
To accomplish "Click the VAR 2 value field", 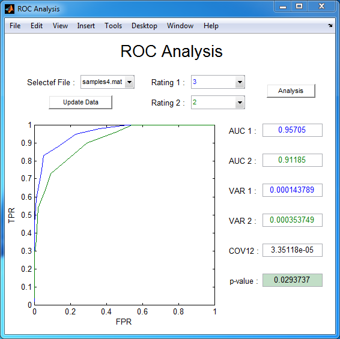I will (x=293, y=220).
